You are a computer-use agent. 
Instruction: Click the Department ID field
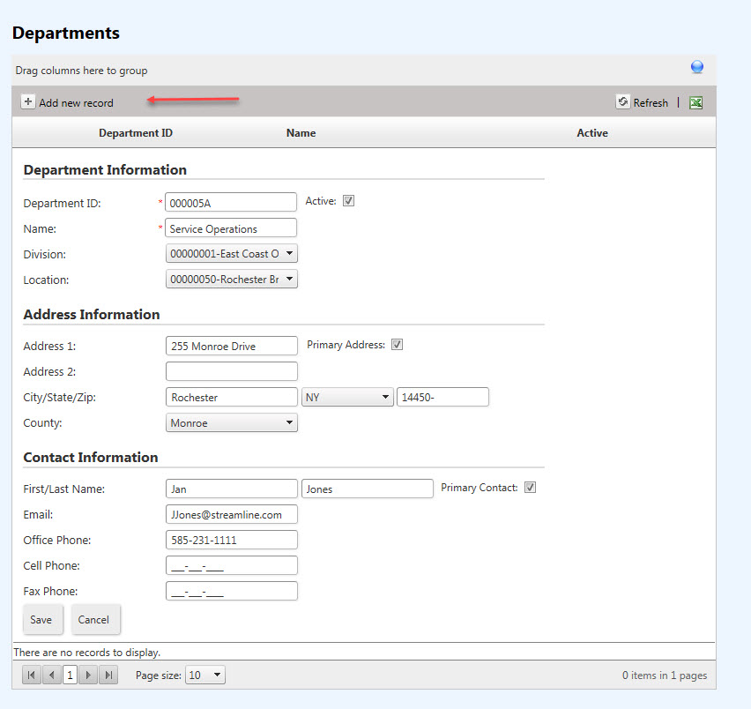tap(231, 202)
